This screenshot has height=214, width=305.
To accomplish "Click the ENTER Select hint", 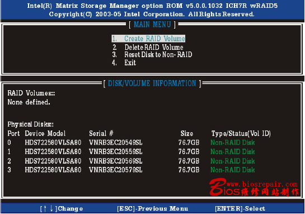I will click(x=240, y=208).
